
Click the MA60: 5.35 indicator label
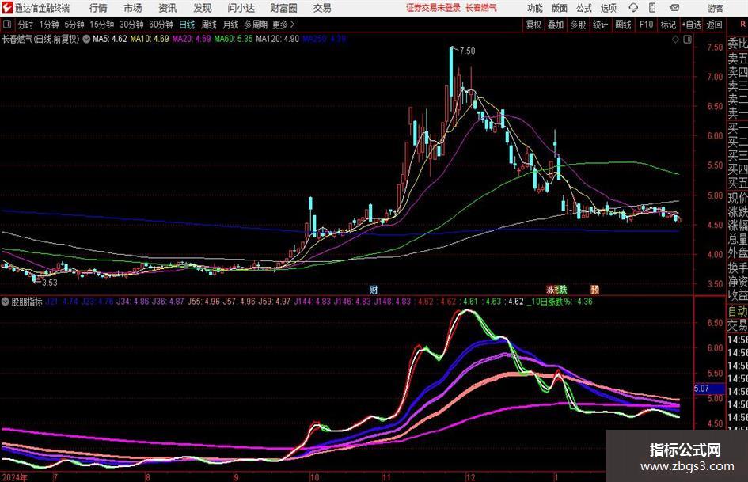(x=234, y=39)
